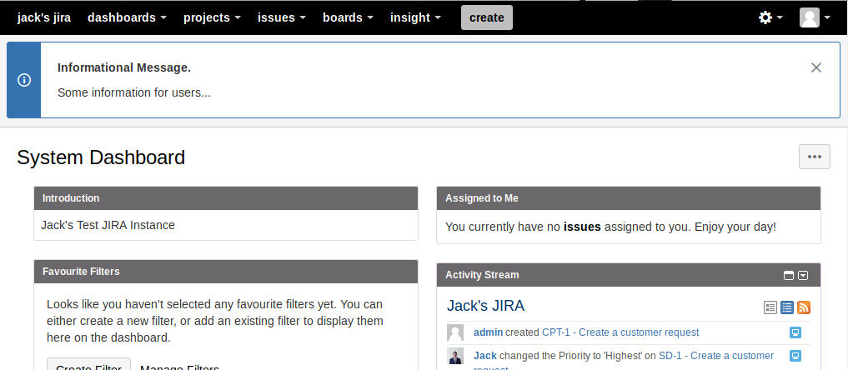The image size is (848, 370).
Task: Open the CPT-1 - Create a customer request issue
Action: click(620, 332)
